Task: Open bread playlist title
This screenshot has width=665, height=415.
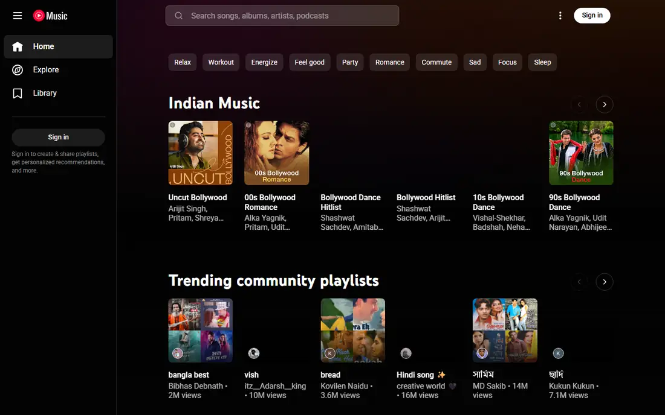Action: tap(330, 375)
